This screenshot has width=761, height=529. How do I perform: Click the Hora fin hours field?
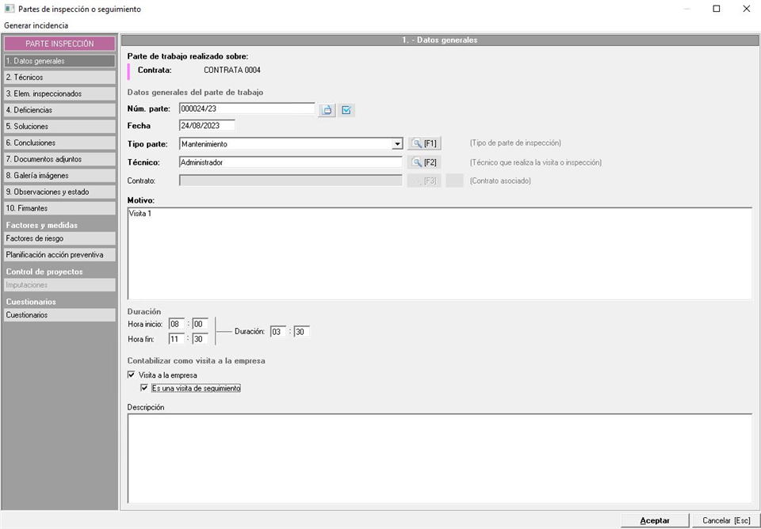177,339
